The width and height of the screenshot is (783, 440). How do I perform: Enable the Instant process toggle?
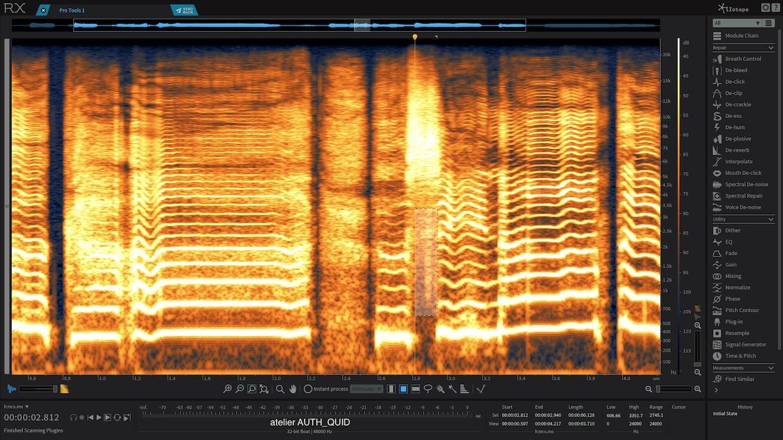click(308, 389)
